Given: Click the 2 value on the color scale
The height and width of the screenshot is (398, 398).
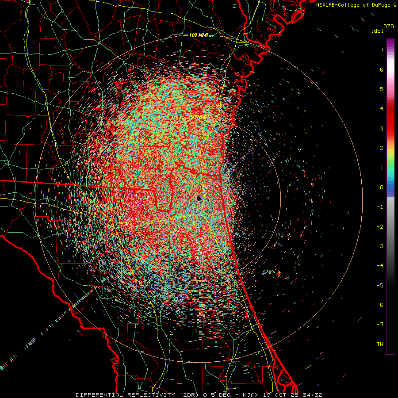Looking at the screenshot, I should [x=382, y=148].
